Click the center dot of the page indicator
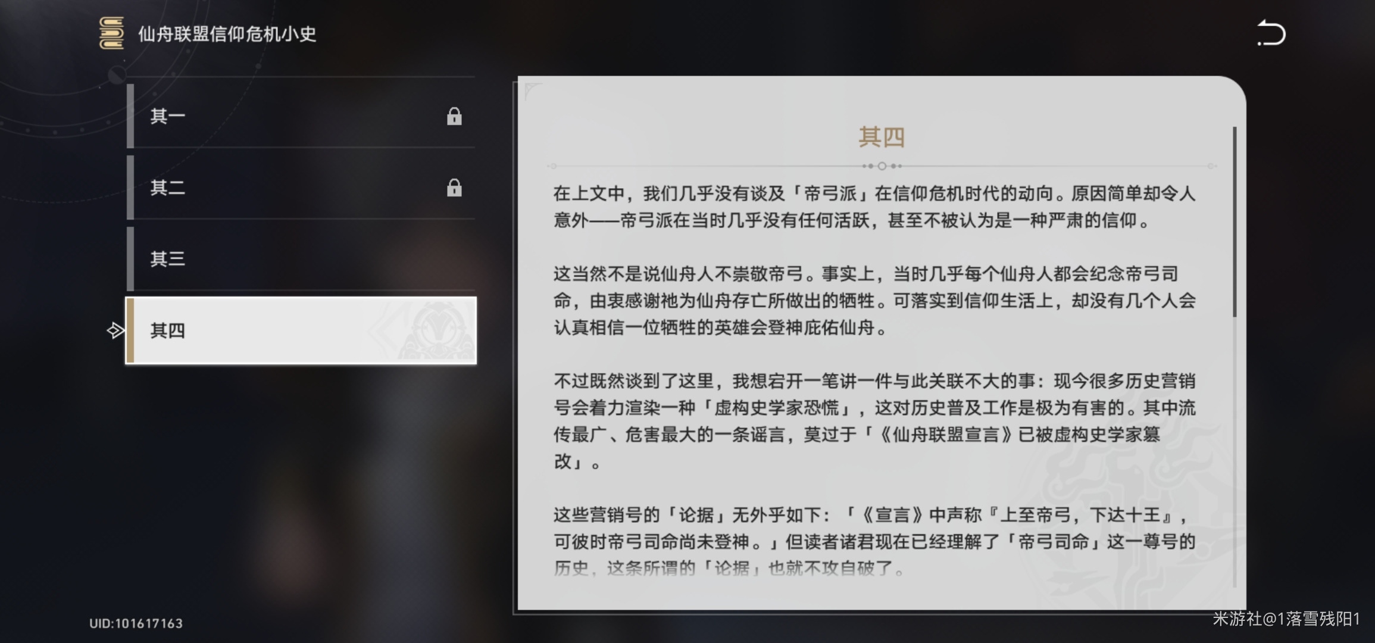The image size is (1375, 643). [882, 166]
